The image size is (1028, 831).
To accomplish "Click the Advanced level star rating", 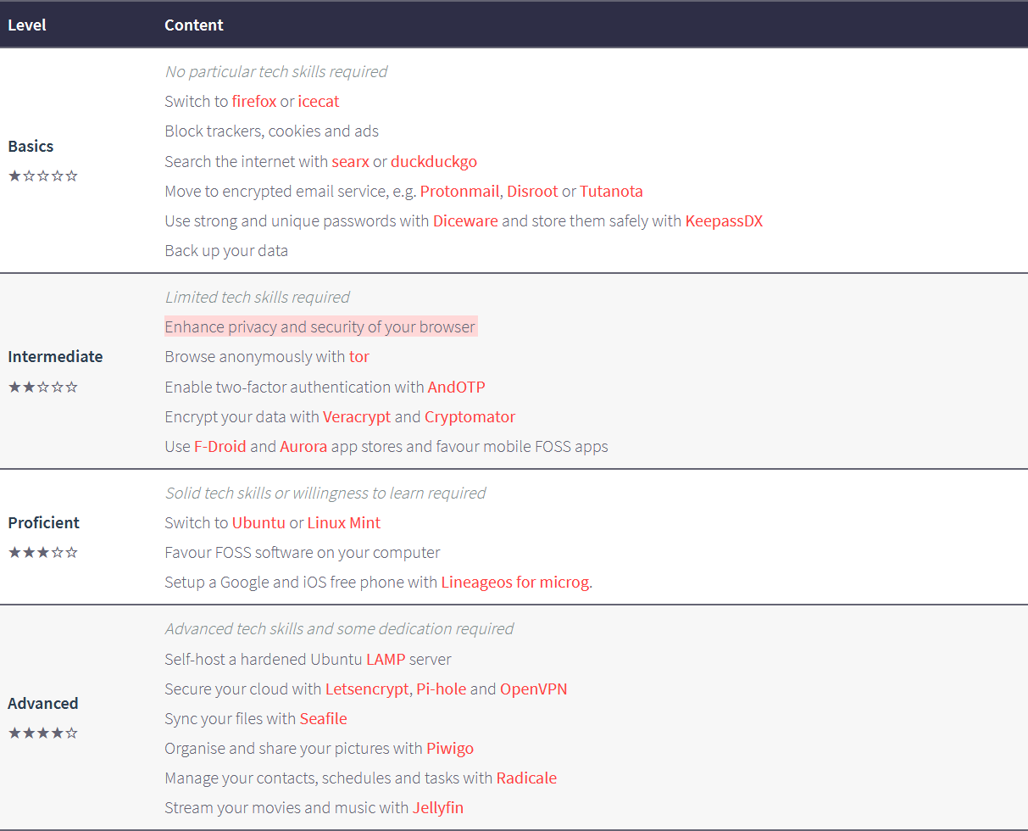I will [43, 733].
